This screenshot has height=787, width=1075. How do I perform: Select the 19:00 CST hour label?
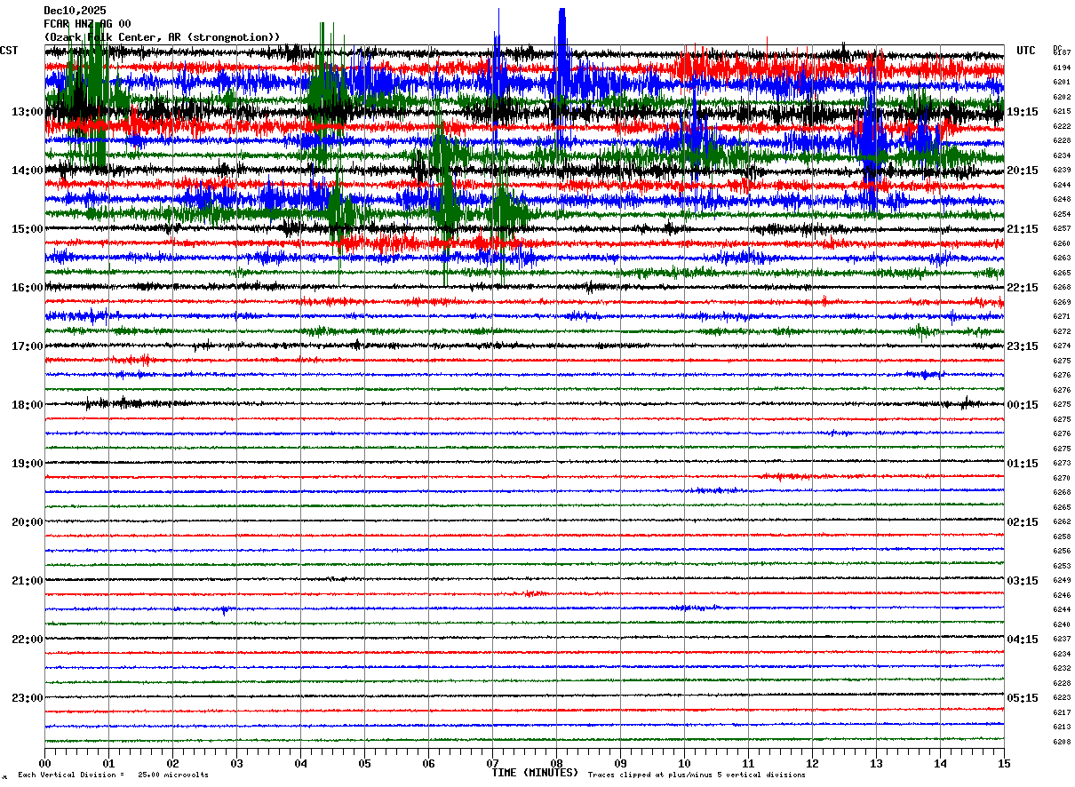[x=27, y=464]
